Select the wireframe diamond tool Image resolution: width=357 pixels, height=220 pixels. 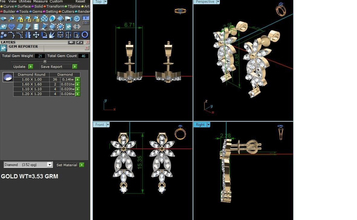(11, 27)
